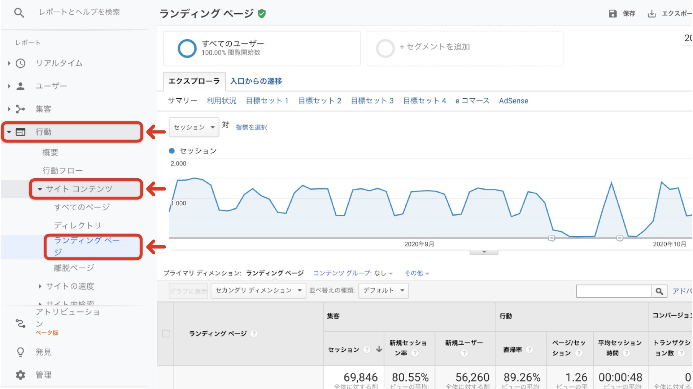This screenshot has width=693, height=389.
Task: Click the sort arrow on セッション column
Action: pyautogui.click(x=379, y=349)
